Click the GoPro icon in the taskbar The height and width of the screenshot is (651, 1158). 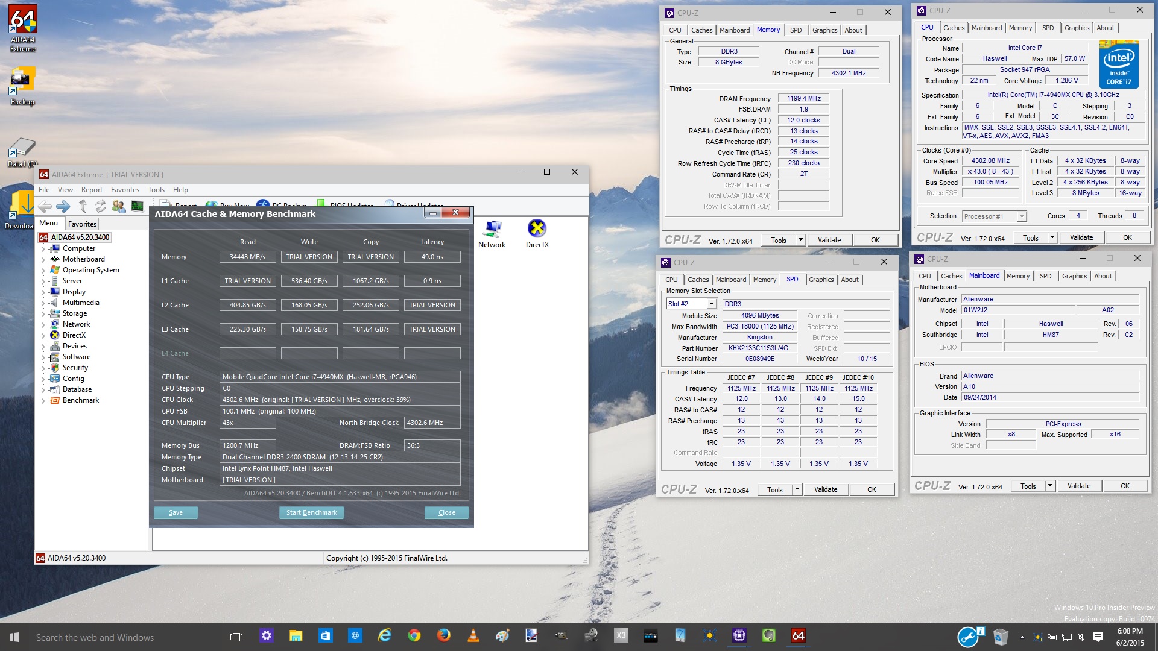click(x=650, y=636)
